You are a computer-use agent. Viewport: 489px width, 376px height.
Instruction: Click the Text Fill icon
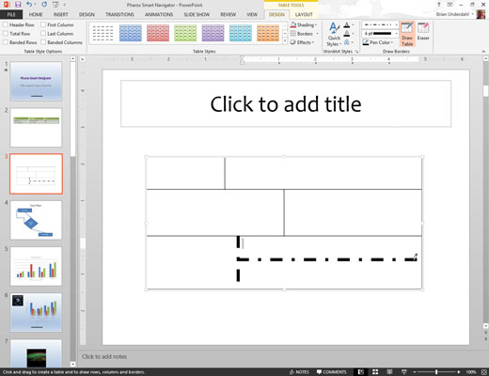347,24
